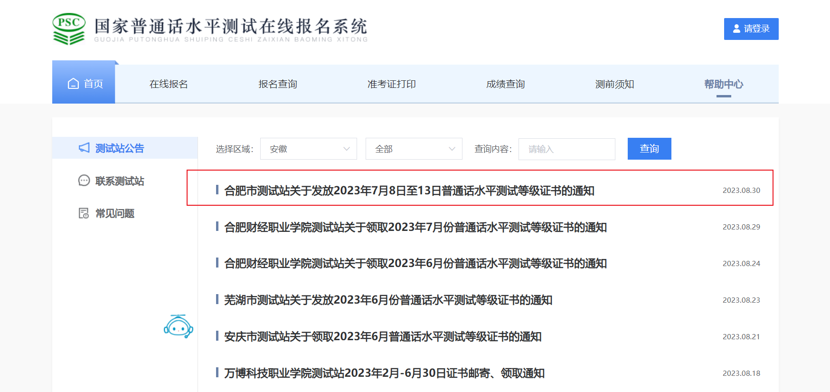This screenshot has width=830, height=392.
Task: Switch to 准考证打印 tab
Action: 391,84
